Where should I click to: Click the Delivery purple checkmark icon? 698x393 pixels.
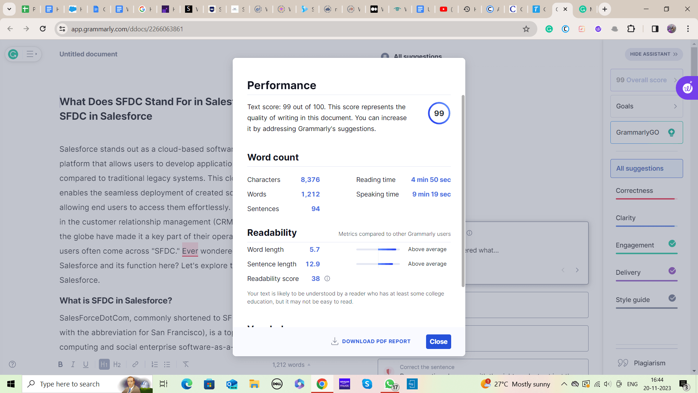[x=672, y=271]
